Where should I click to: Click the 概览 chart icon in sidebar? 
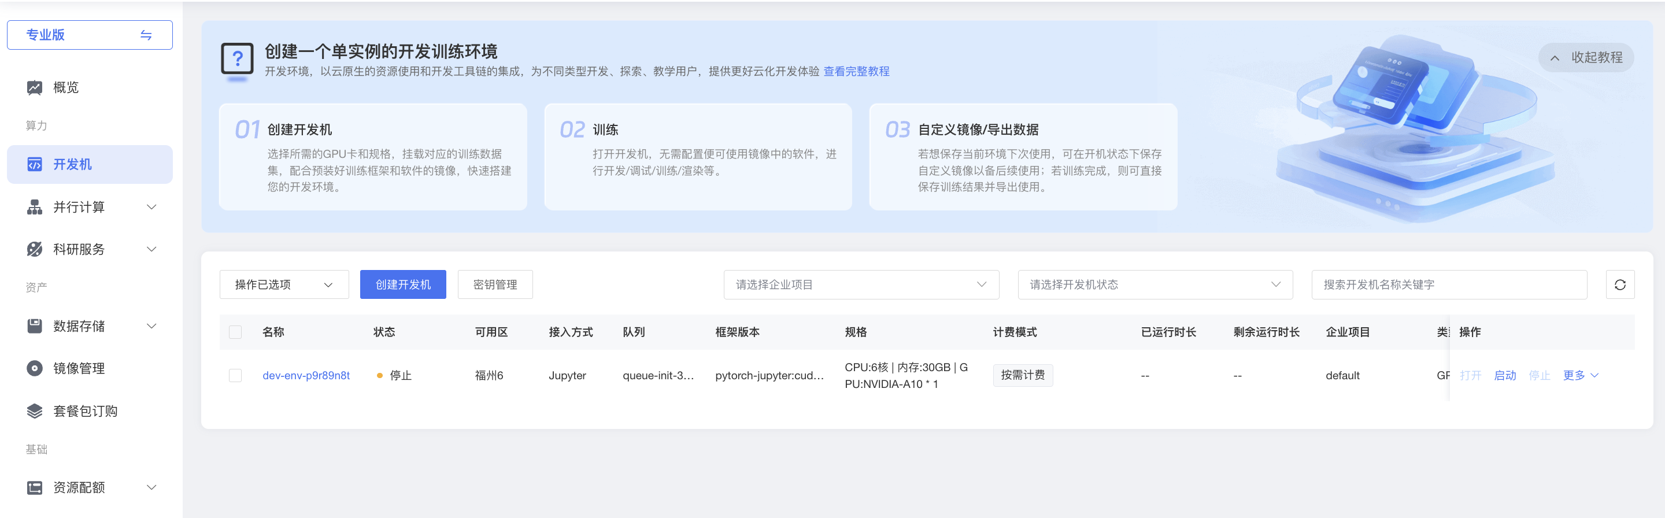pyautogui.click(x=34, y=87)
